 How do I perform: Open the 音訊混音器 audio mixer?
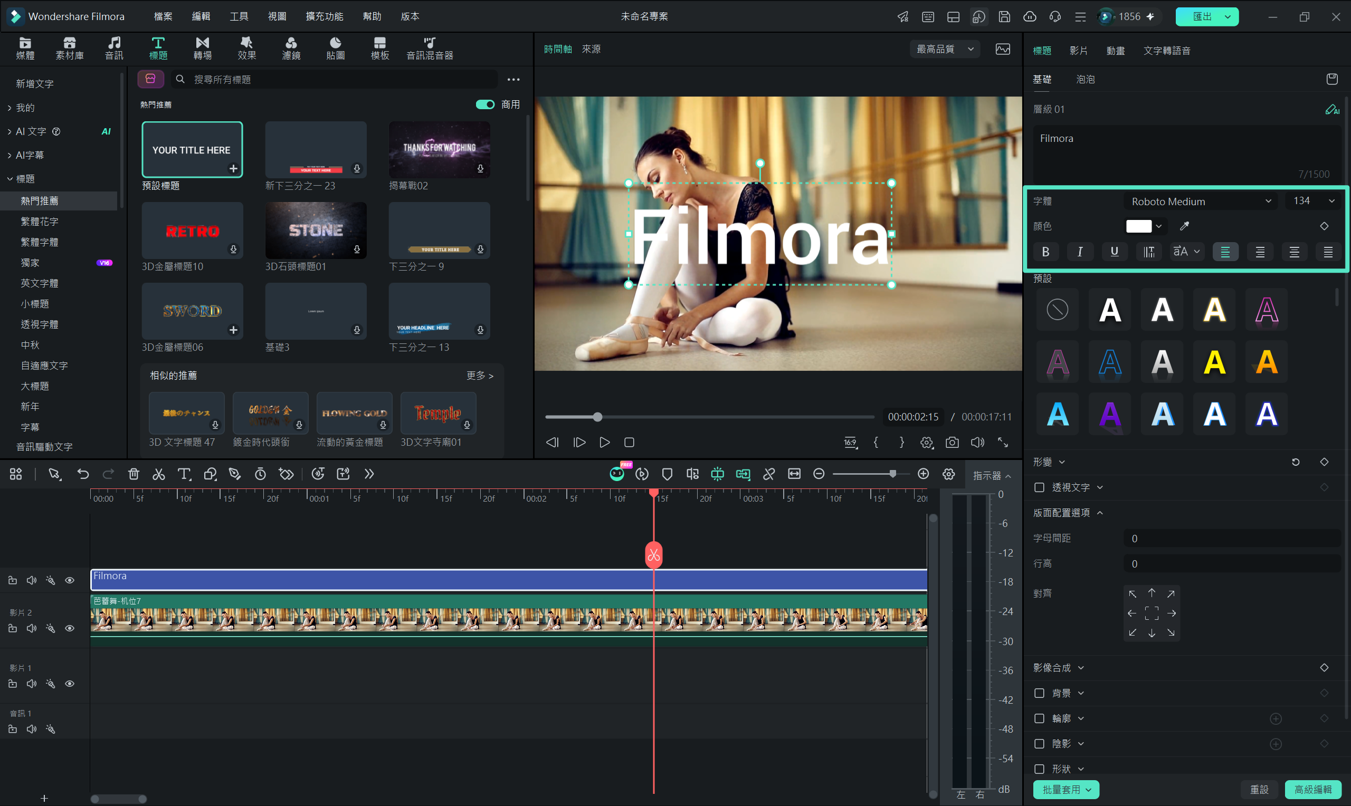pyautogui.click(x=430, y=49)
